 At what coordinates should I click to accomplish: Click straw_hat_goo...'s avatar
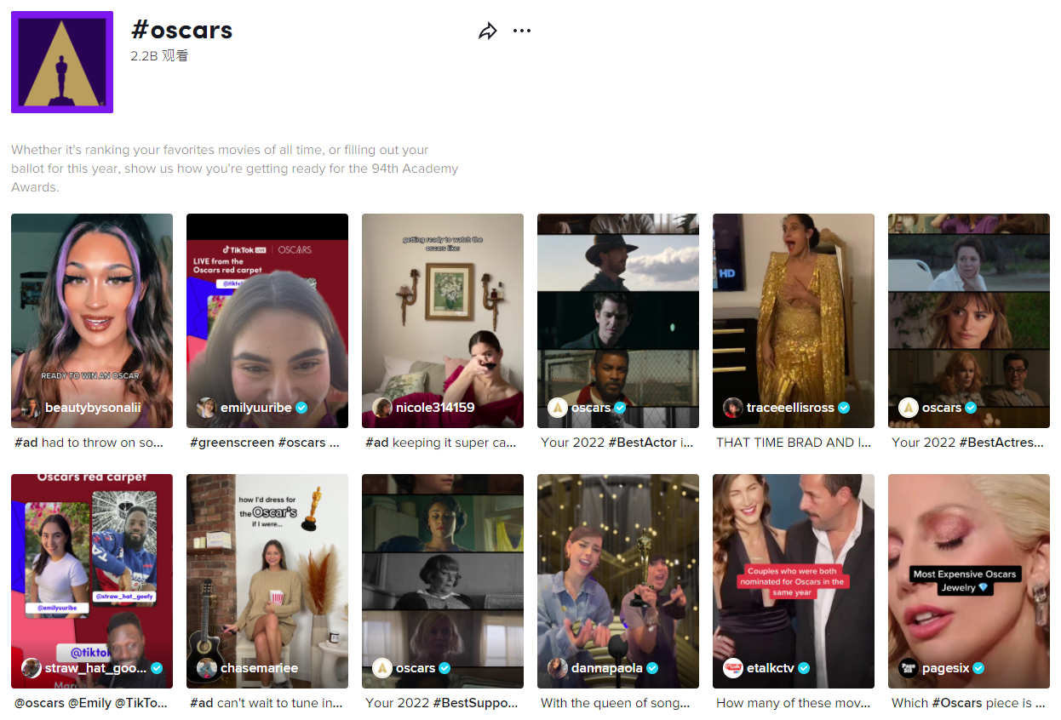[x=32, y=668]
